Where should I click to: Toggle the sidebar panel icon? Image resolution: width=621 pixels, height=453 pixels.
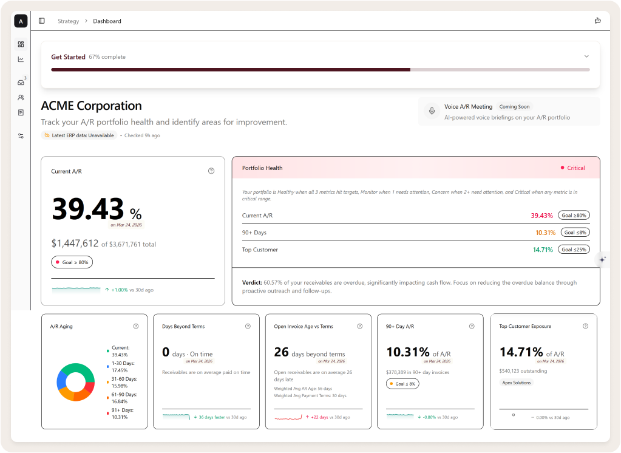42,21
